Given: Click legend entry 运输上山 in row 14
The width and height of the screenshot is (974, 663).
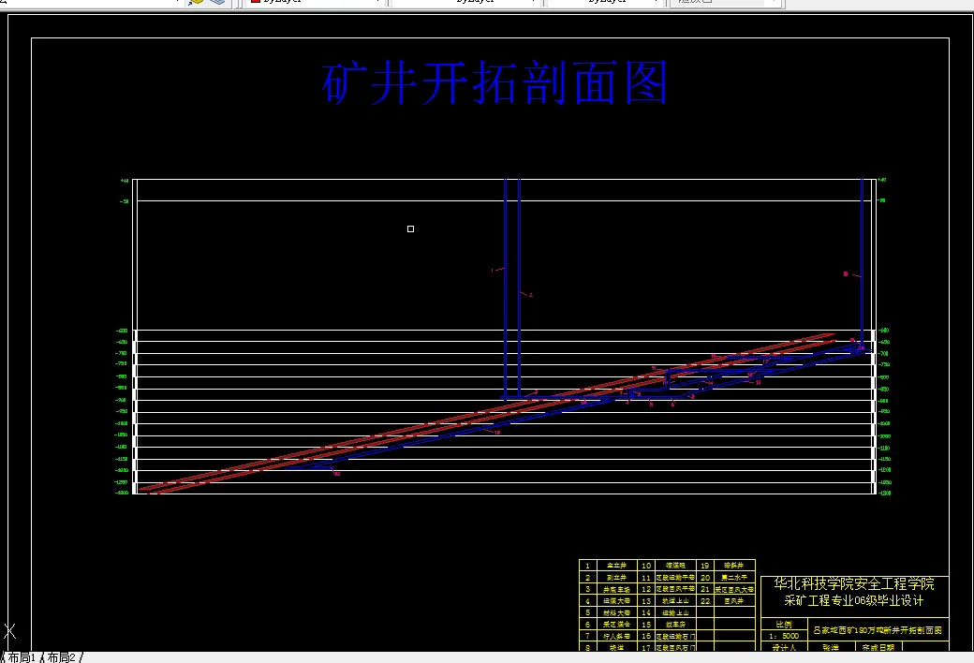Looking at the screenshot, I should 675,612.
